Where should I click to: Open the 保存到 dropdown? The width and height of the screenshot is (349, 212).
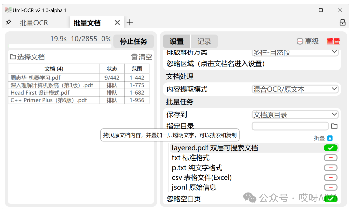coord(295,115)
